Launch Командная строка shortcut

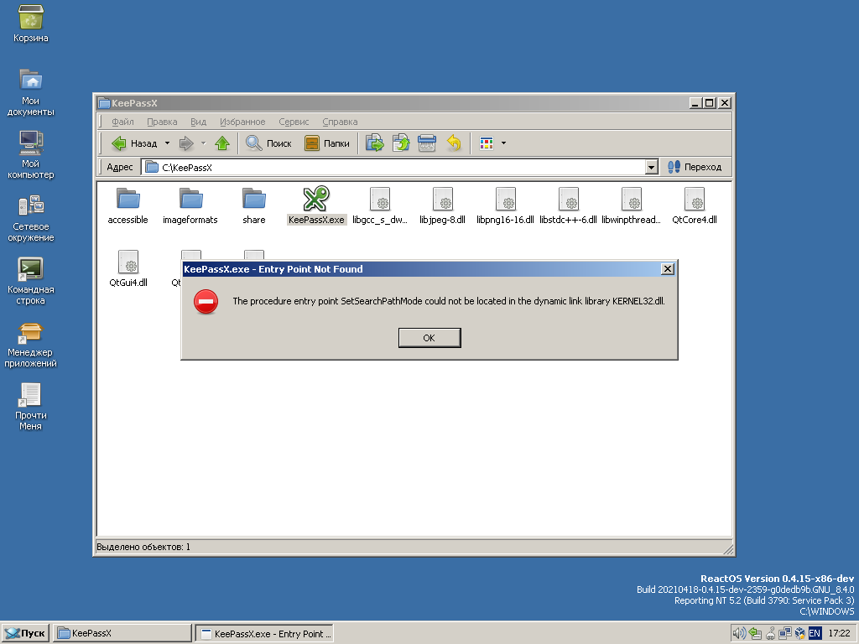coord(31,280)
